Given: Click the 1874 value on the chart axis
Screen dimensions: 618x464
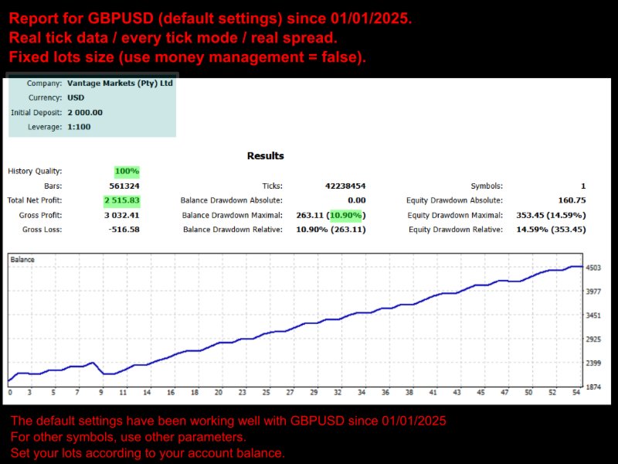Looking at the screenshot, I should 593,387.
